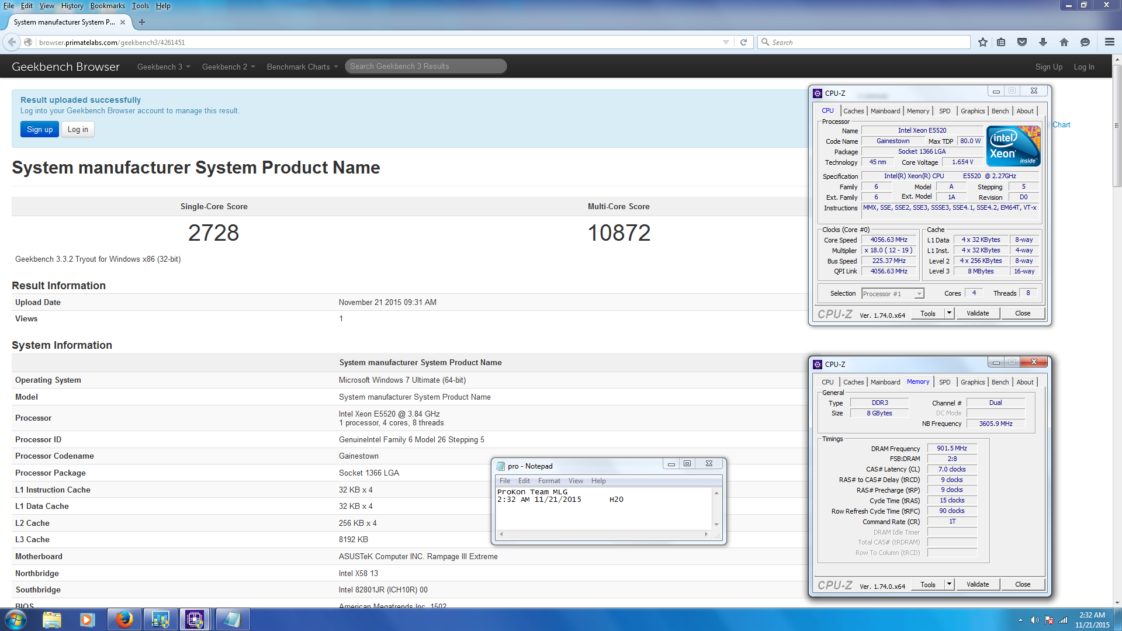Image resolution: width=1122 pixels, height=631 pixels.
Task: Open the Firefox hamburger menu
Action: click(x=1110, y=42)
